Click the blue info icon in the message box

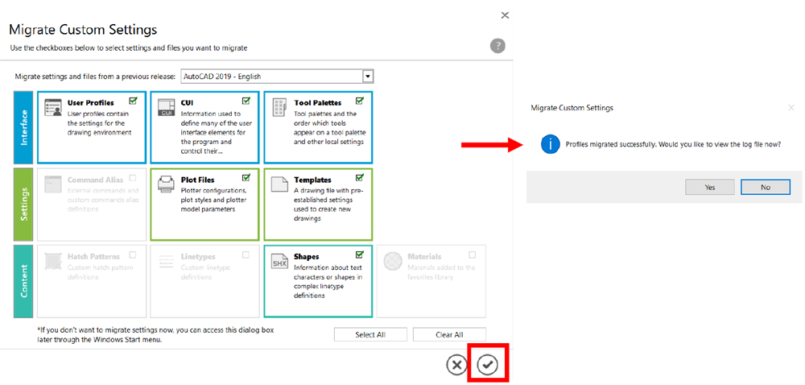point(550,145)
